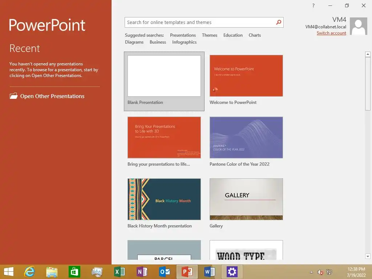The width and height of the screenshot is (372, 279).
Task: Click the Gallery template caption text
Action: 216,226
